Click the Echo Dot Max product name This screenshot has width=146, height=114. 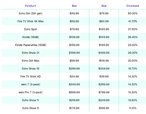coord(31,61)
